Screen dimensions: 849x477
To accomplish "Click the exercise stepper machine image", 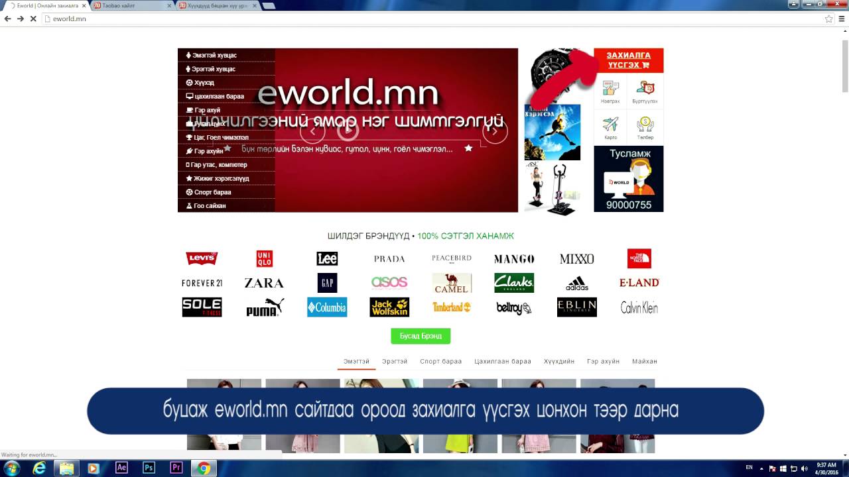I will [x=553, y=189].
